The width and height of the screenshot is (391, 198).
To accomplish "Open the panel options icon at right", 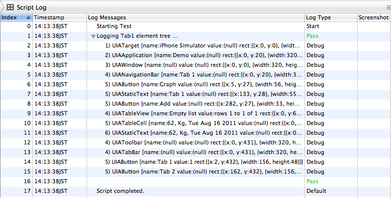I will pos(388,8).
